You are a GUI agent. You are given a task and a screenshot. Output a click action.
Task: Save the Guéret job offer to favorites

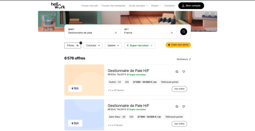184,72
